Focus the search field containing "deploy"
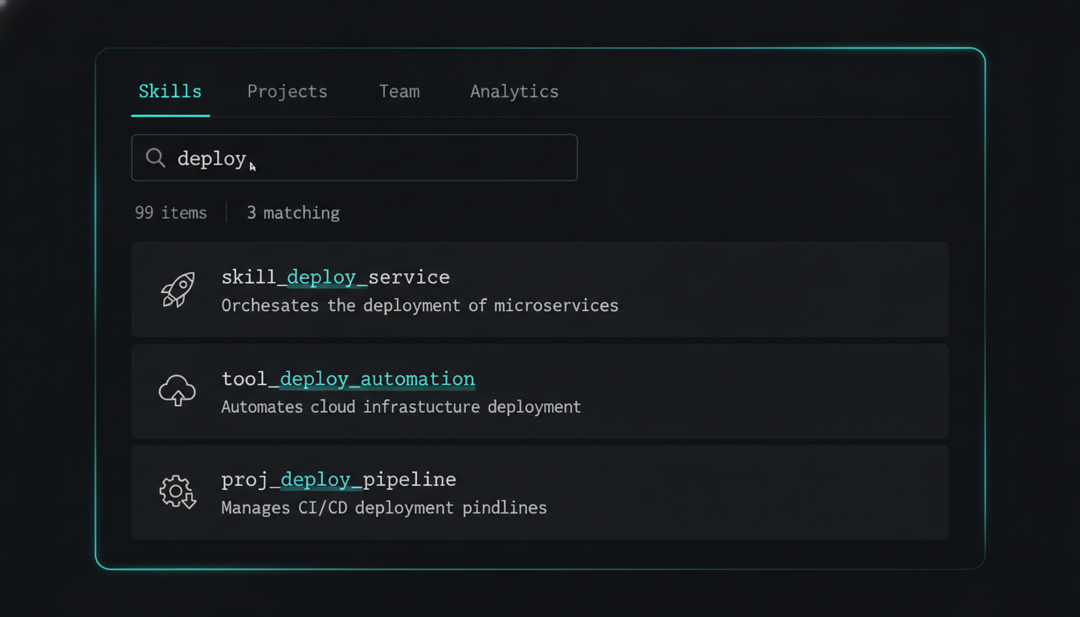Viewport: 1080px width, 617px height. pyautogui.click(x=354, y=157)
